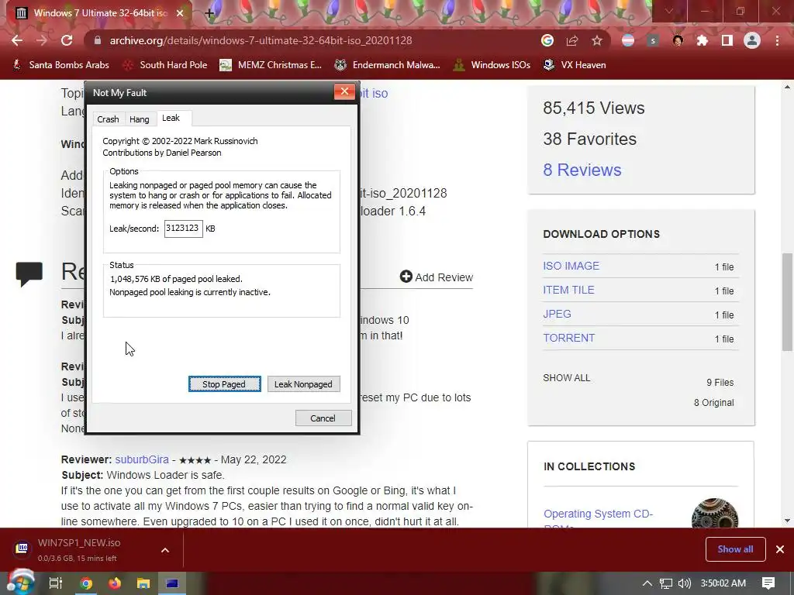Viewport: 794px width, 595px height.
Task: Open Windows ISOs bookmark
Action: coord(492,65)
